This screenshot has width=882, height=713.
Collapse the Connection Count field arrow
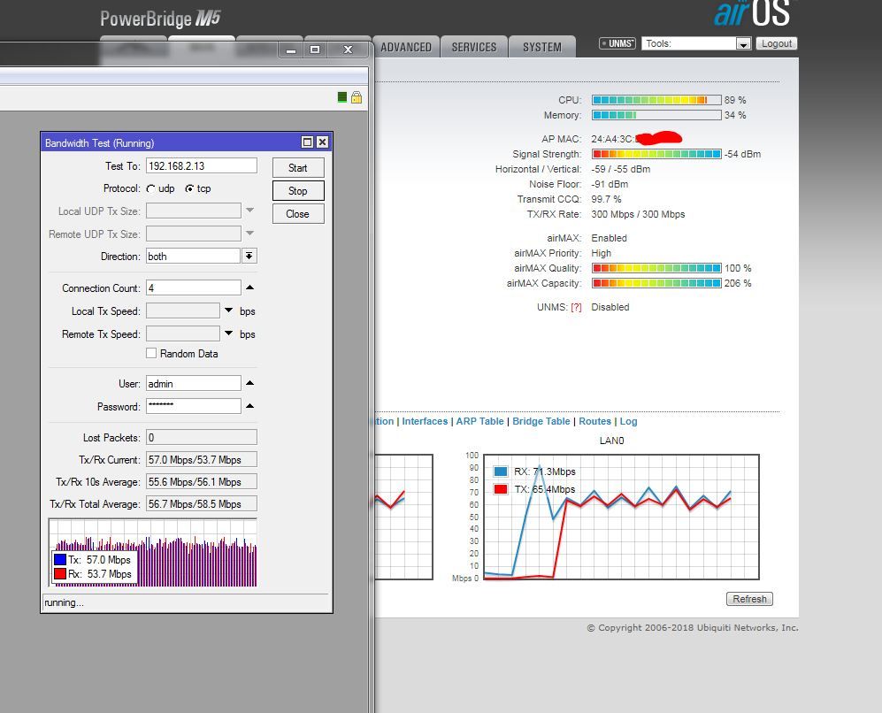coord(249,287)
